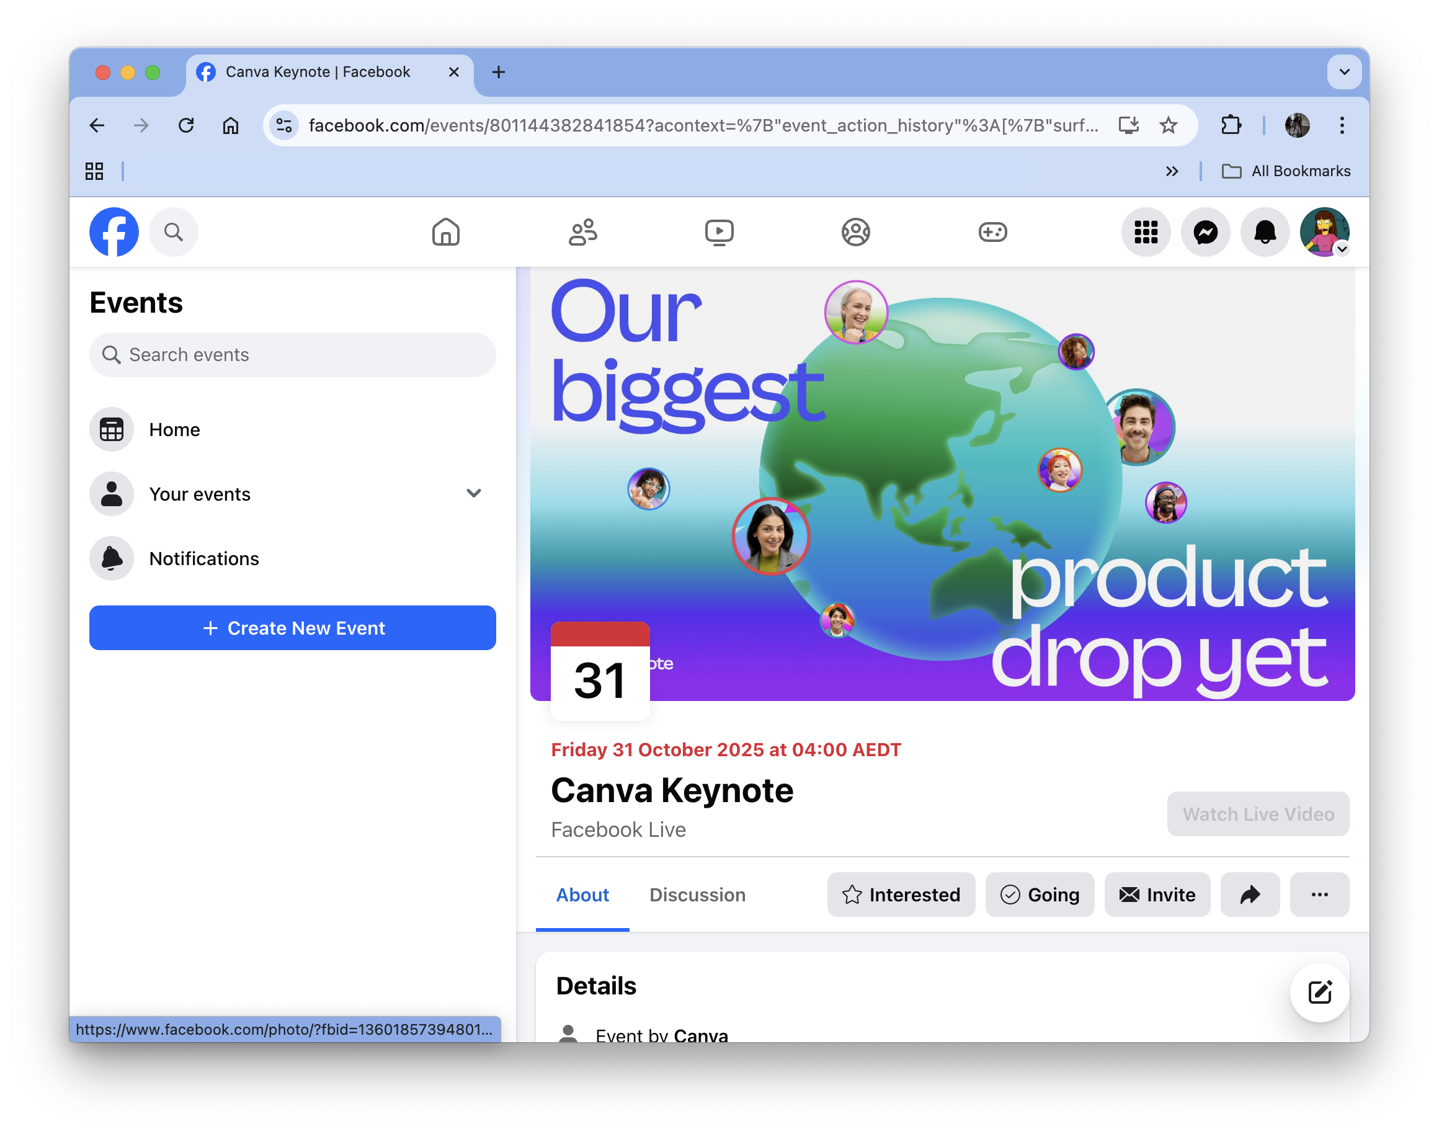Select Home in the Events sidebar

click(x=293, y=429)
